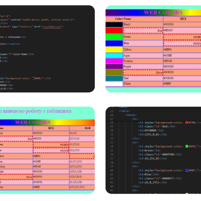
Task: Select the (0,255,255) RGB table cell
Action: pyautogui.click(x=82, y=161)
